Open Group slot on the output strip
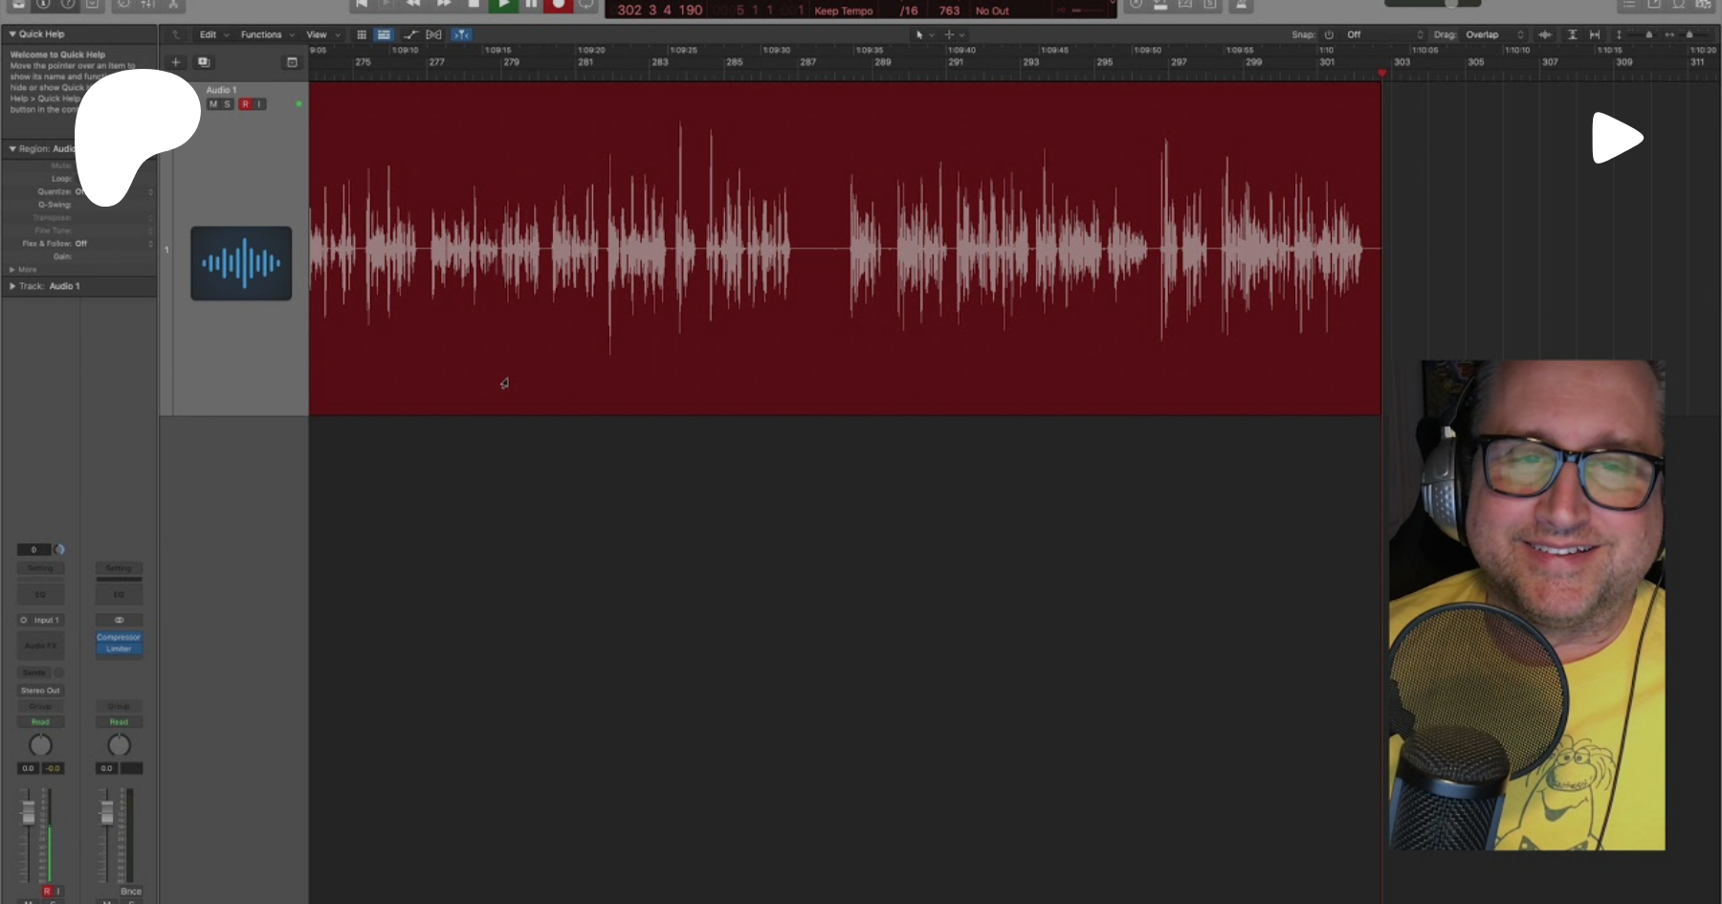The height and width of the screenshot is (904, 1722). [x=119, y=707]
